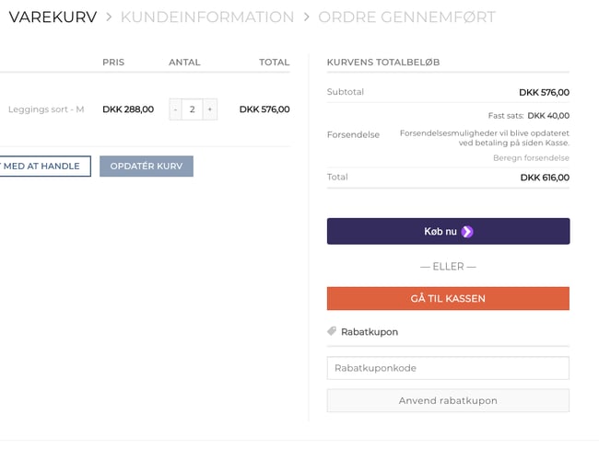Click the PRIS column header
599x460 pixels.
point(113,63)
